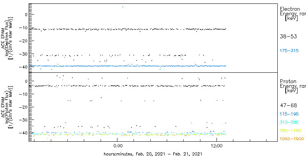Viewport: 306px width, 157px height.
Task: Click the 1060-1900 proton energy legend label
Action: (x=291, y=139)
